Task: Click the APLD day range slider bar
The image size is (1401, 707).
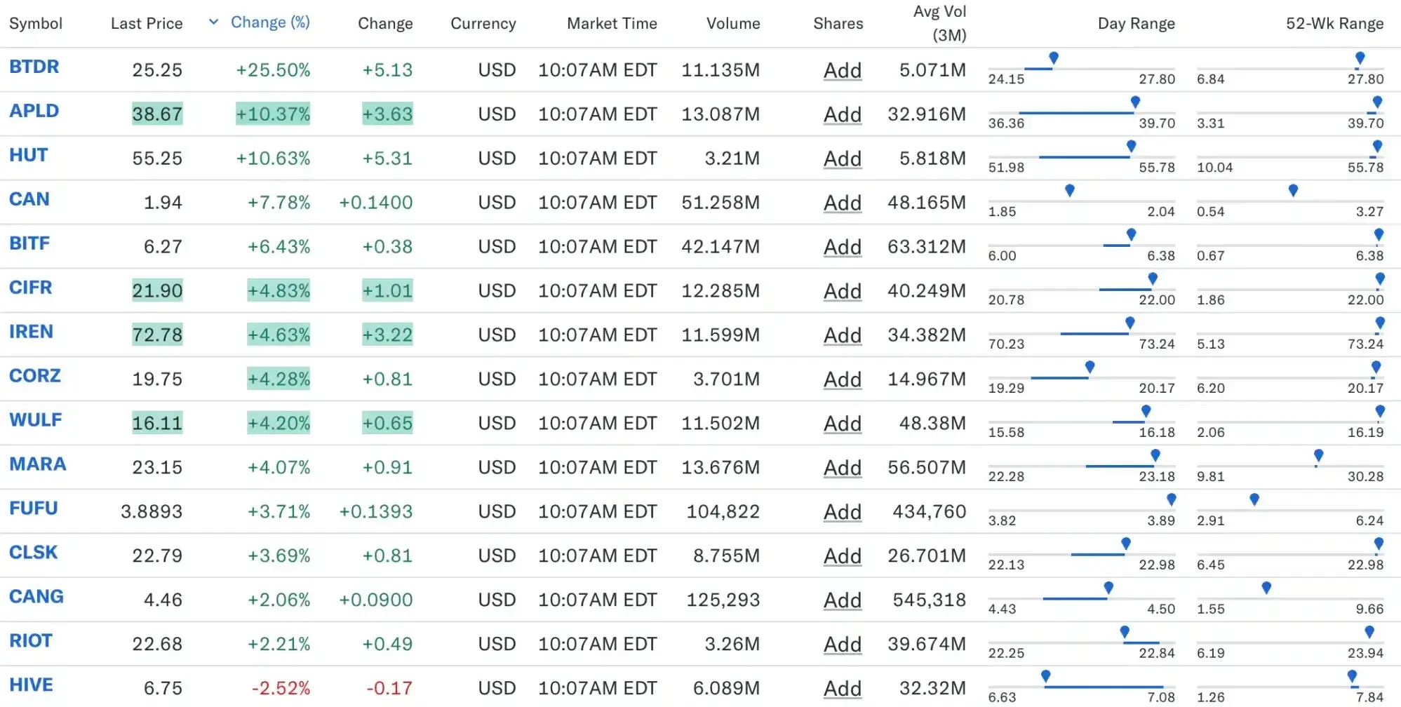Action: 1075,113
